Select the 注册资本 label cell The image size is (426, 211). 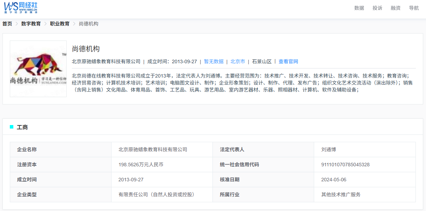[61, 165]
